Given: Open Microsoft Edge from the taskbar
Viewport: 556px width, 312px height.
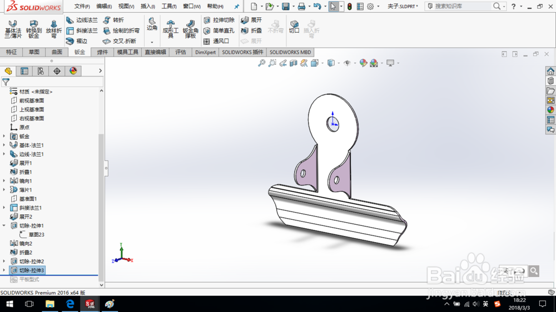Looking at the screenshot, I should pyautogui.click(x=70, y=304).
